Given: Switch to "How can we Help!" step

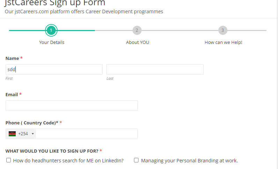Looking at the screenshot, I should (x=223, y=43).
